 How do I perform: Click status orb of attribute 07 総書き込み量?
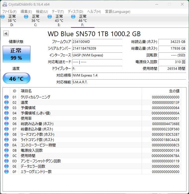tap(6, 129)
